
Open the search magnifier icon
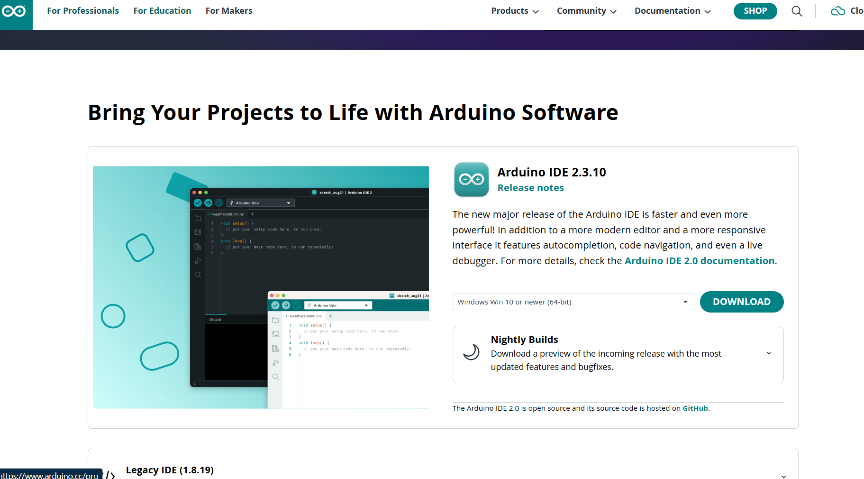click(x=797, y=11)
